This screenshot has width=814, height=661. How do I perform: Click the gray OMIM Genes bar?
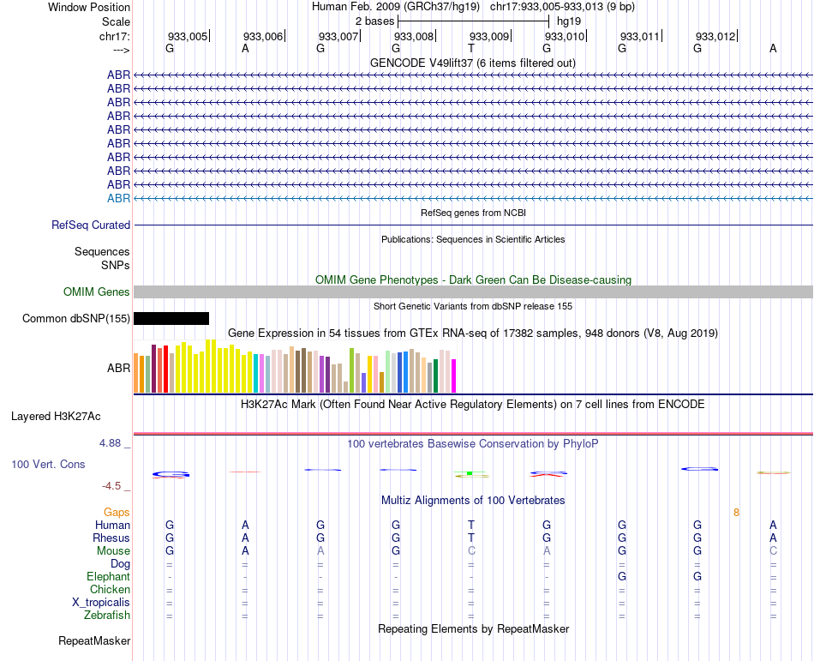tap(473, 291)
